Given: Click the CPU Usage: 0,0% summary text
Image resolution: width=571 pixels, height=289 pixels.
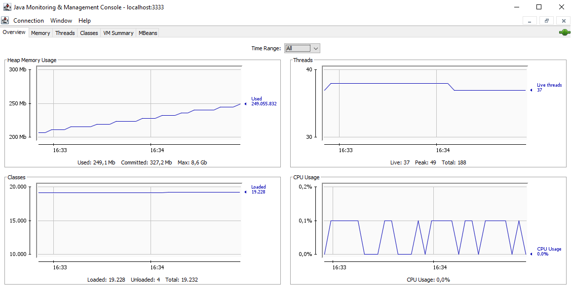Looking at the screenshot, I should (x=428, y=280).
